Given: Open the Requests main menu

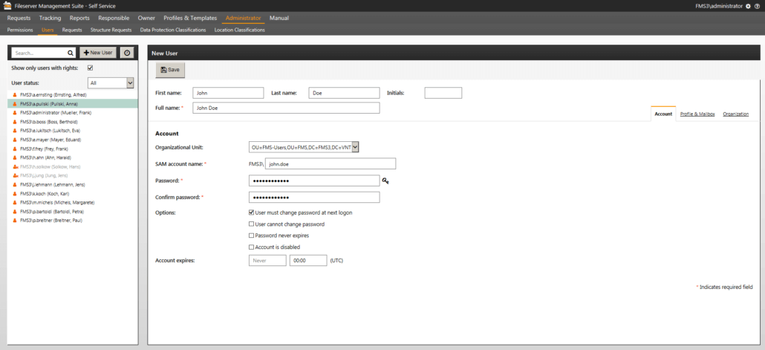Looking at the screenshot, I should [x=19, y=18].
